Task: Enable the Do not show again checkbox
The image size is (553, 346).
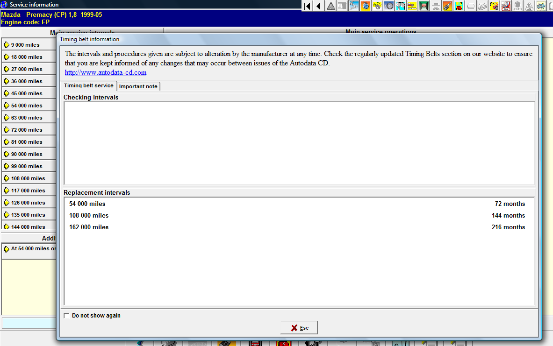Action: 66,316
